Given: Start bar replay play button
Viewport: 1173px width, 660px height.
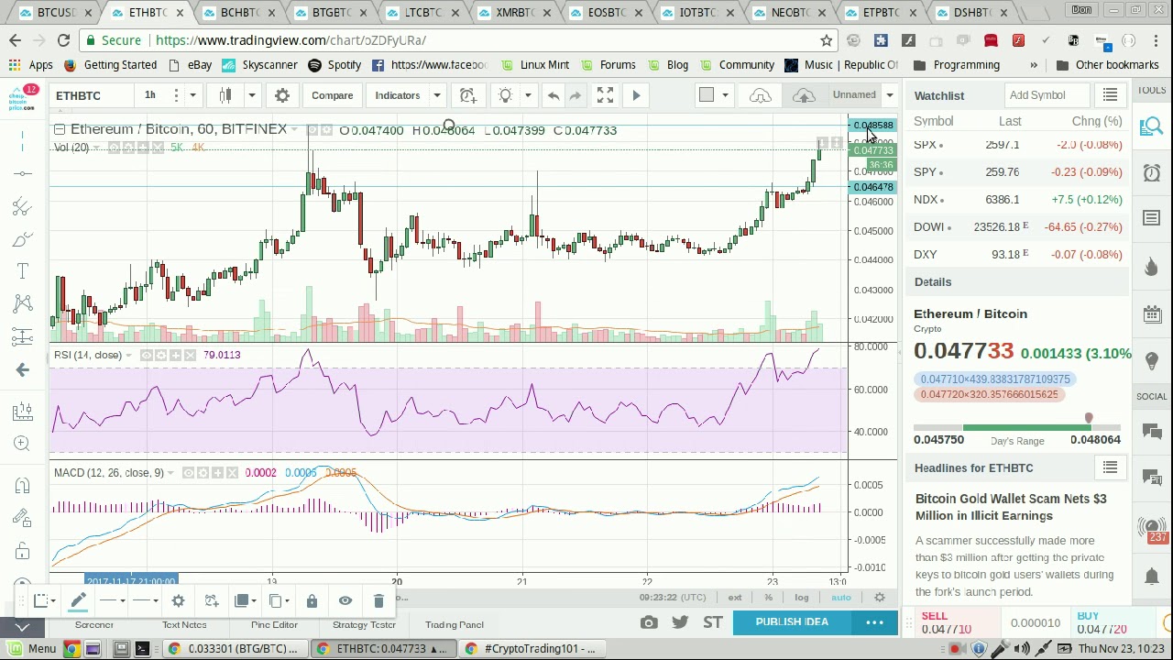Looking at the screenshot, I should [x=636, y=95].
